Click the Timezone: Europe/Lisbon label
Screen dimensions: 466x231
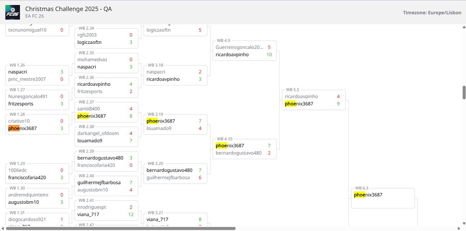pos(432,12)
